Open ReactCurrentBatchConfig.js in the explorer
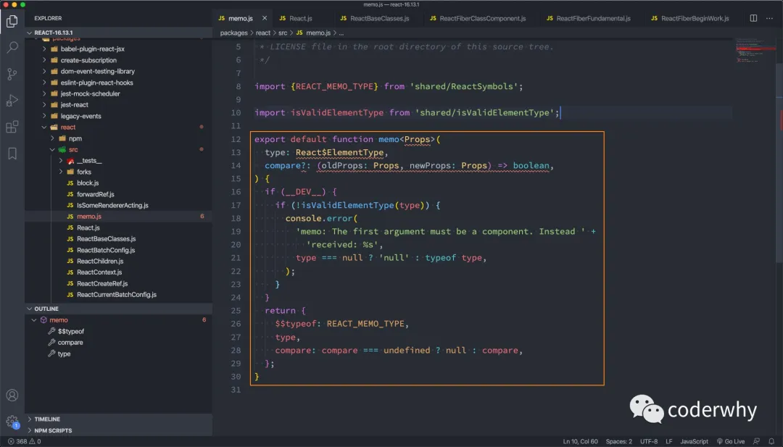This screenshot has width=783, height=447. point(118,294)
